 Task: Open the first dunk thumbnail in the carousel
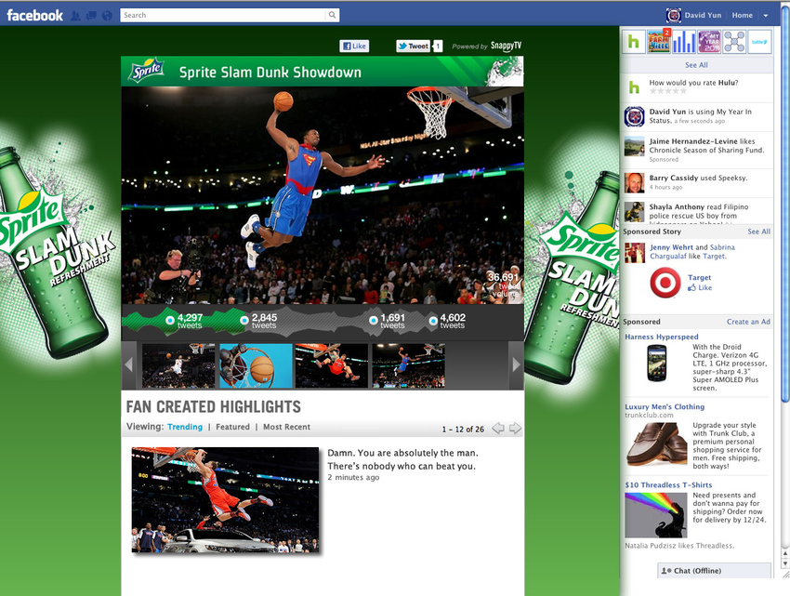[x=178, y=365]
